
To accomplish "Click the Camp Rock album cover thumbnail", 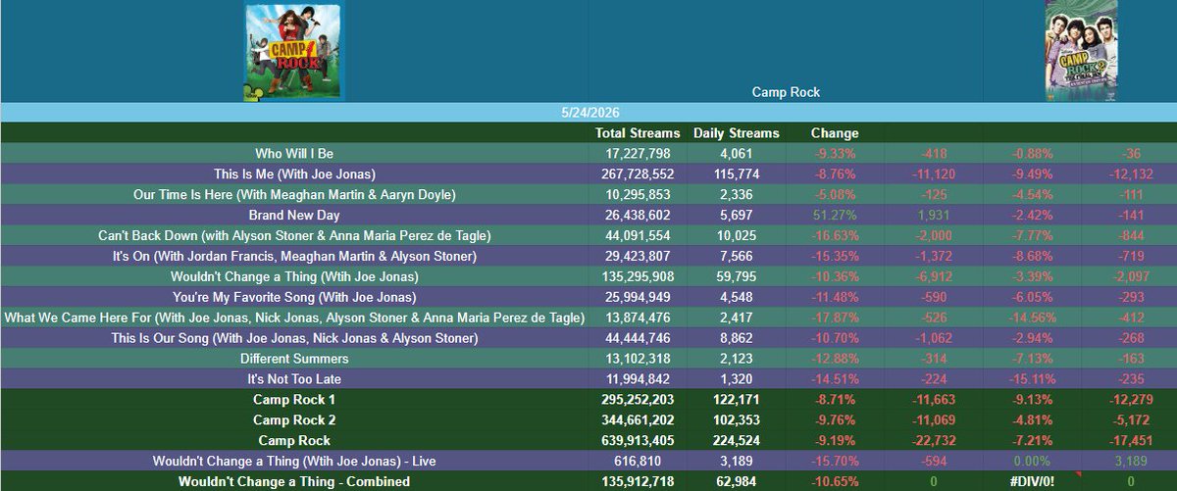I will (x=294, y=51).
